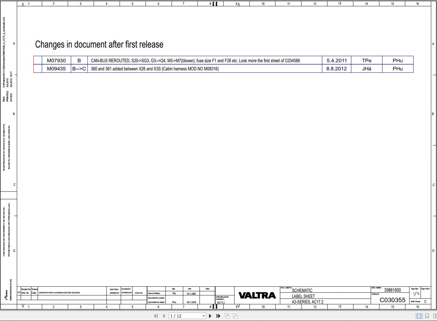Click the B-->C revision code cell
The height and width of the screenshot is (321, 437).
[x=79, y=68]
